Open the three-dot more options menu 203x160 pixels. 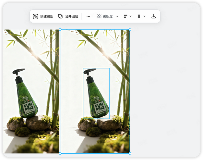pyautogui.click(x=88, y=16)
